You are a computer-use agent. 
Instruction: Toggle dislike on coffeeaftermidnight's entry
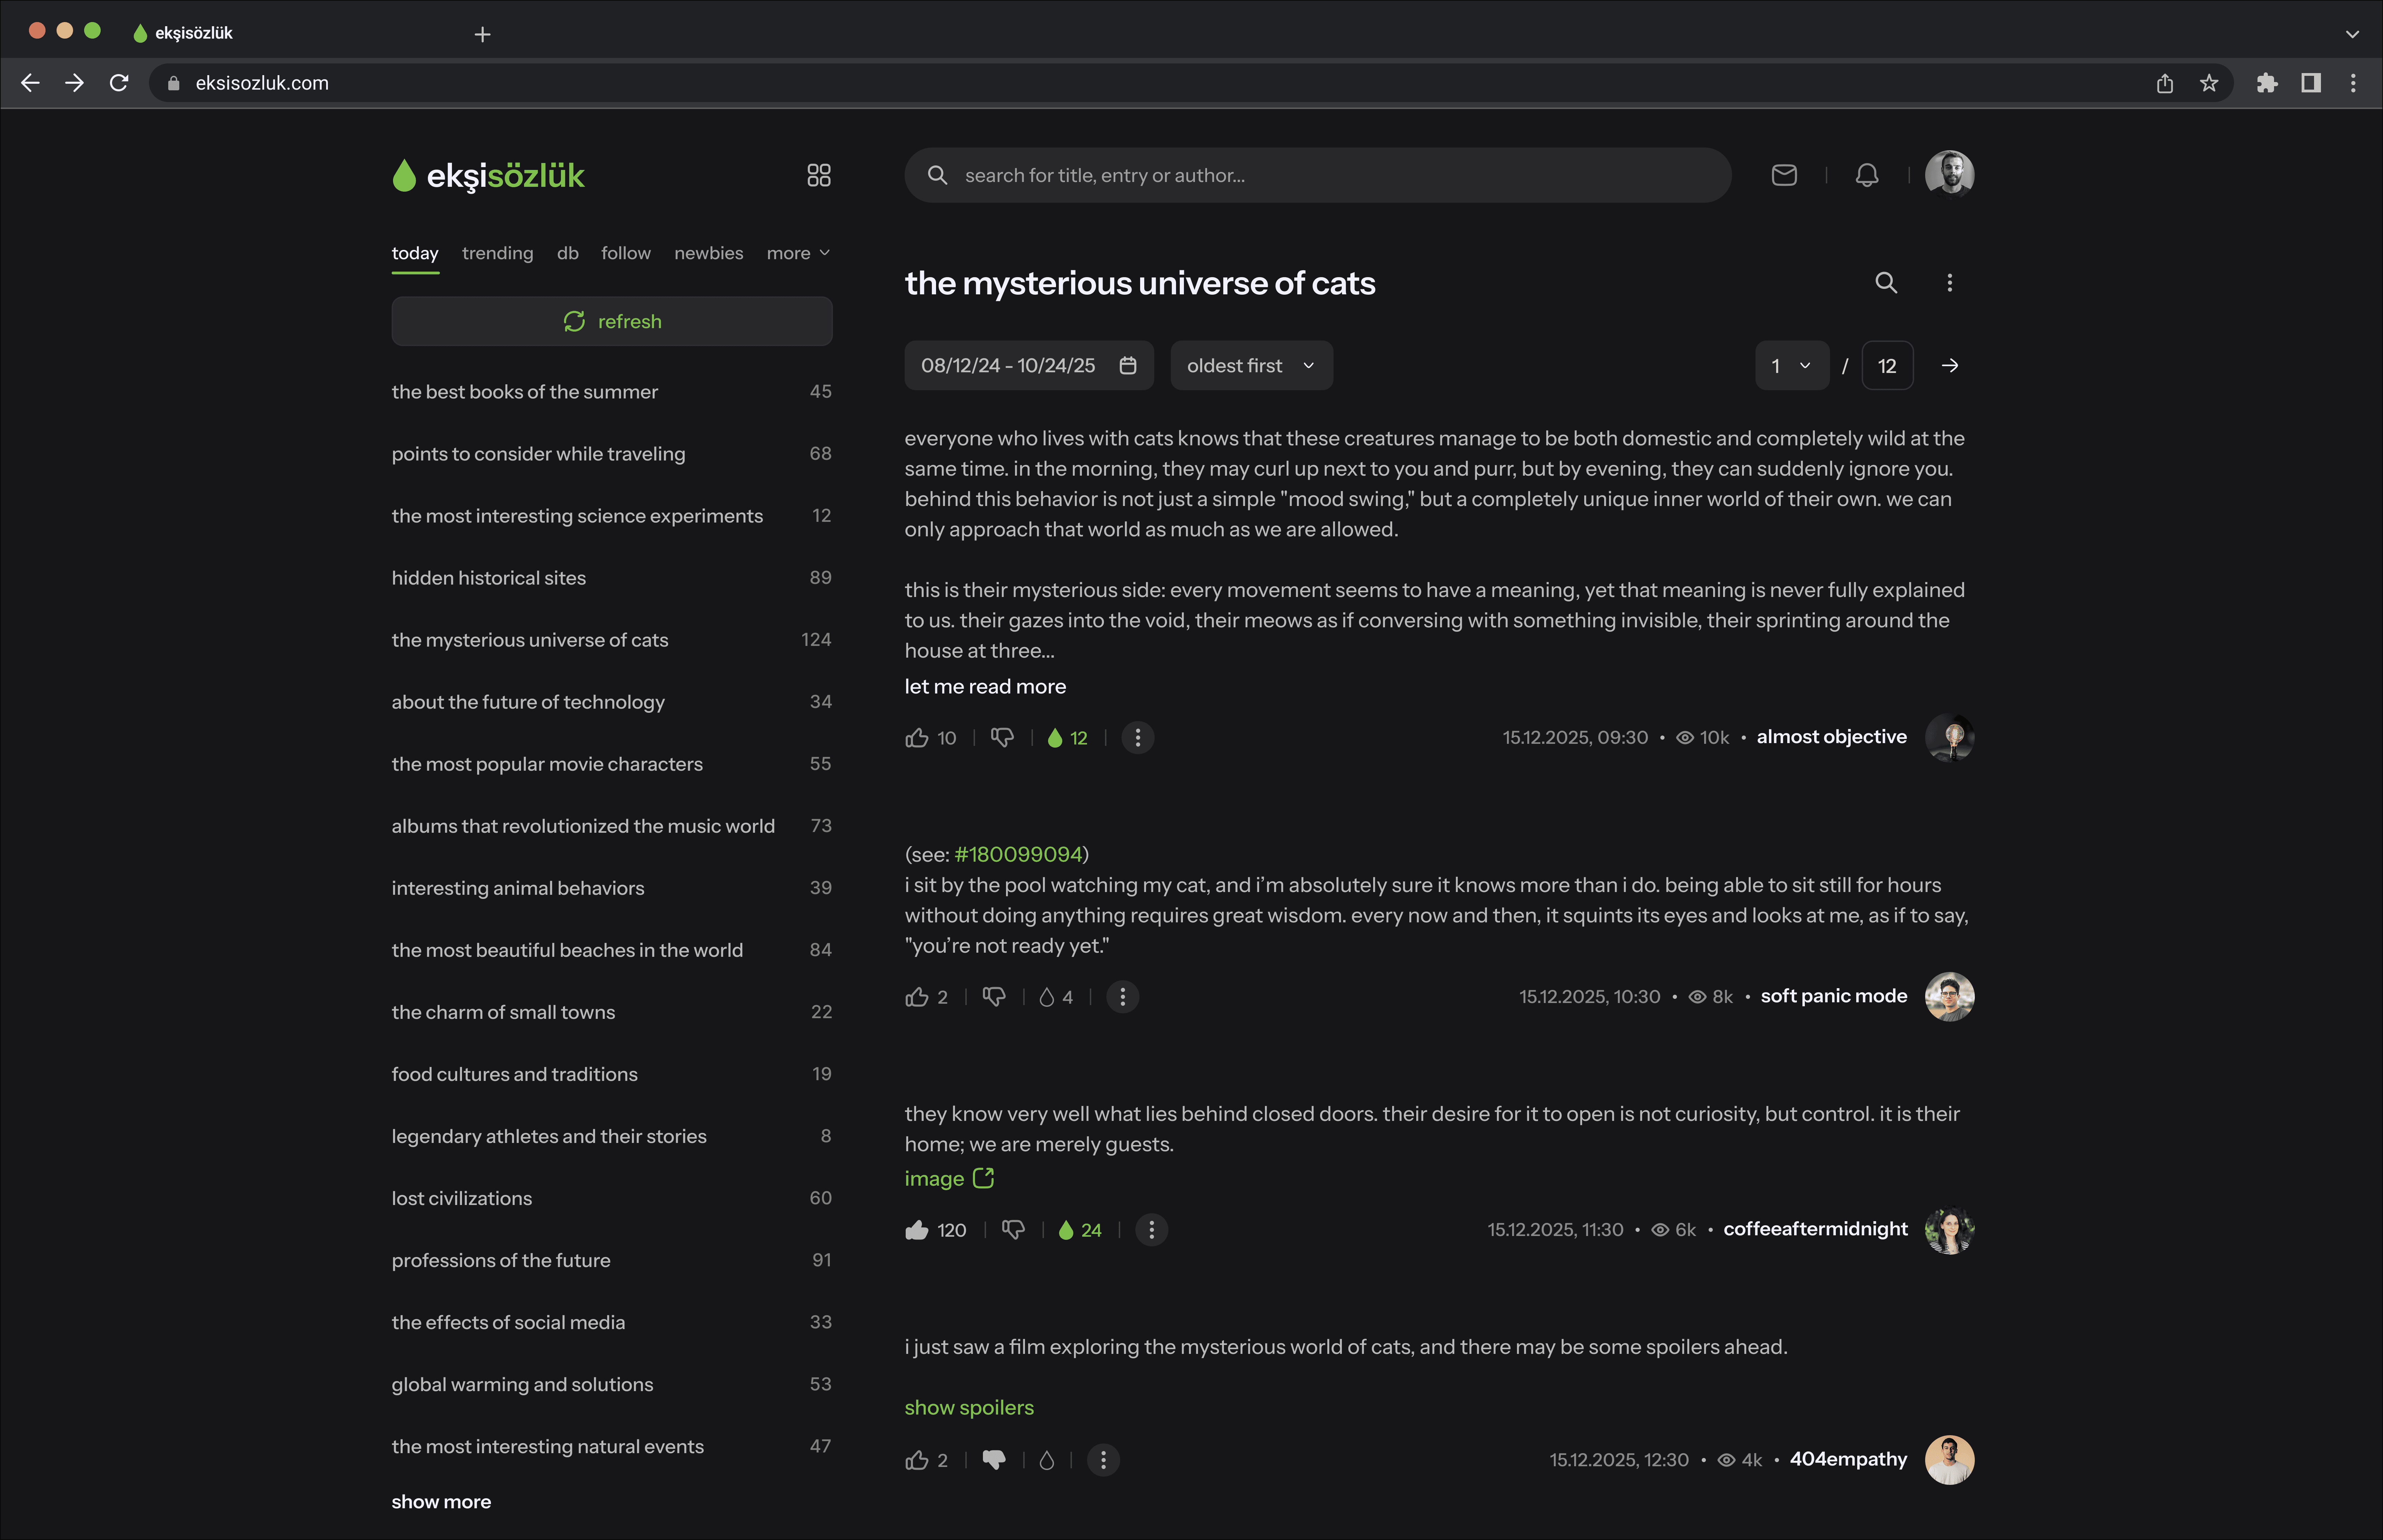coord(1013,1230)
